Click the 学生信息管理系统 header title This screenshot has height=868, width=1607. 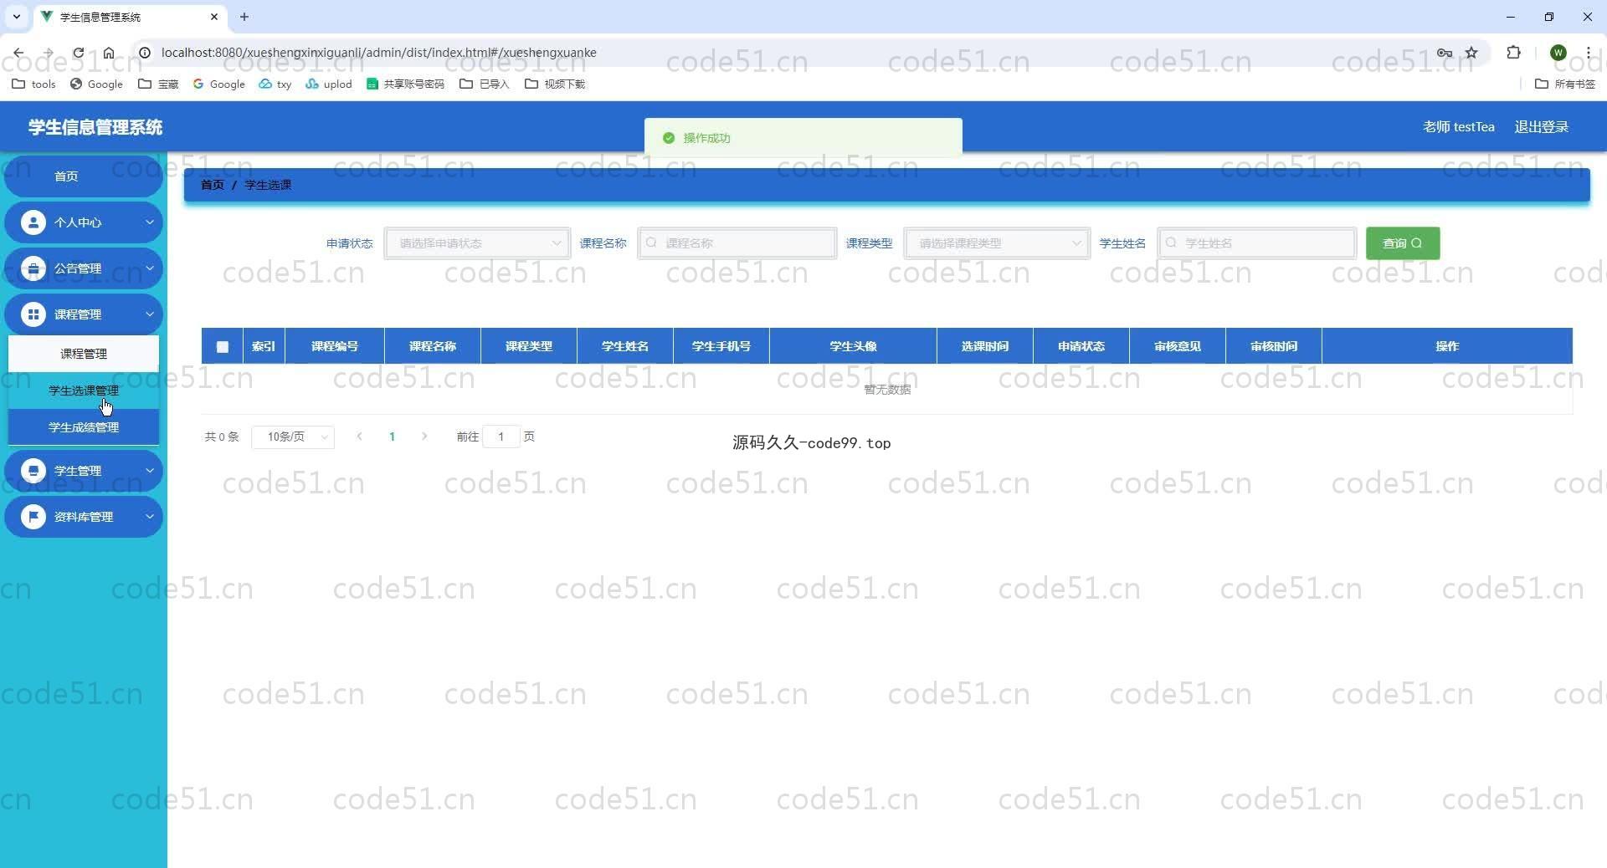[x=95, y=127]
